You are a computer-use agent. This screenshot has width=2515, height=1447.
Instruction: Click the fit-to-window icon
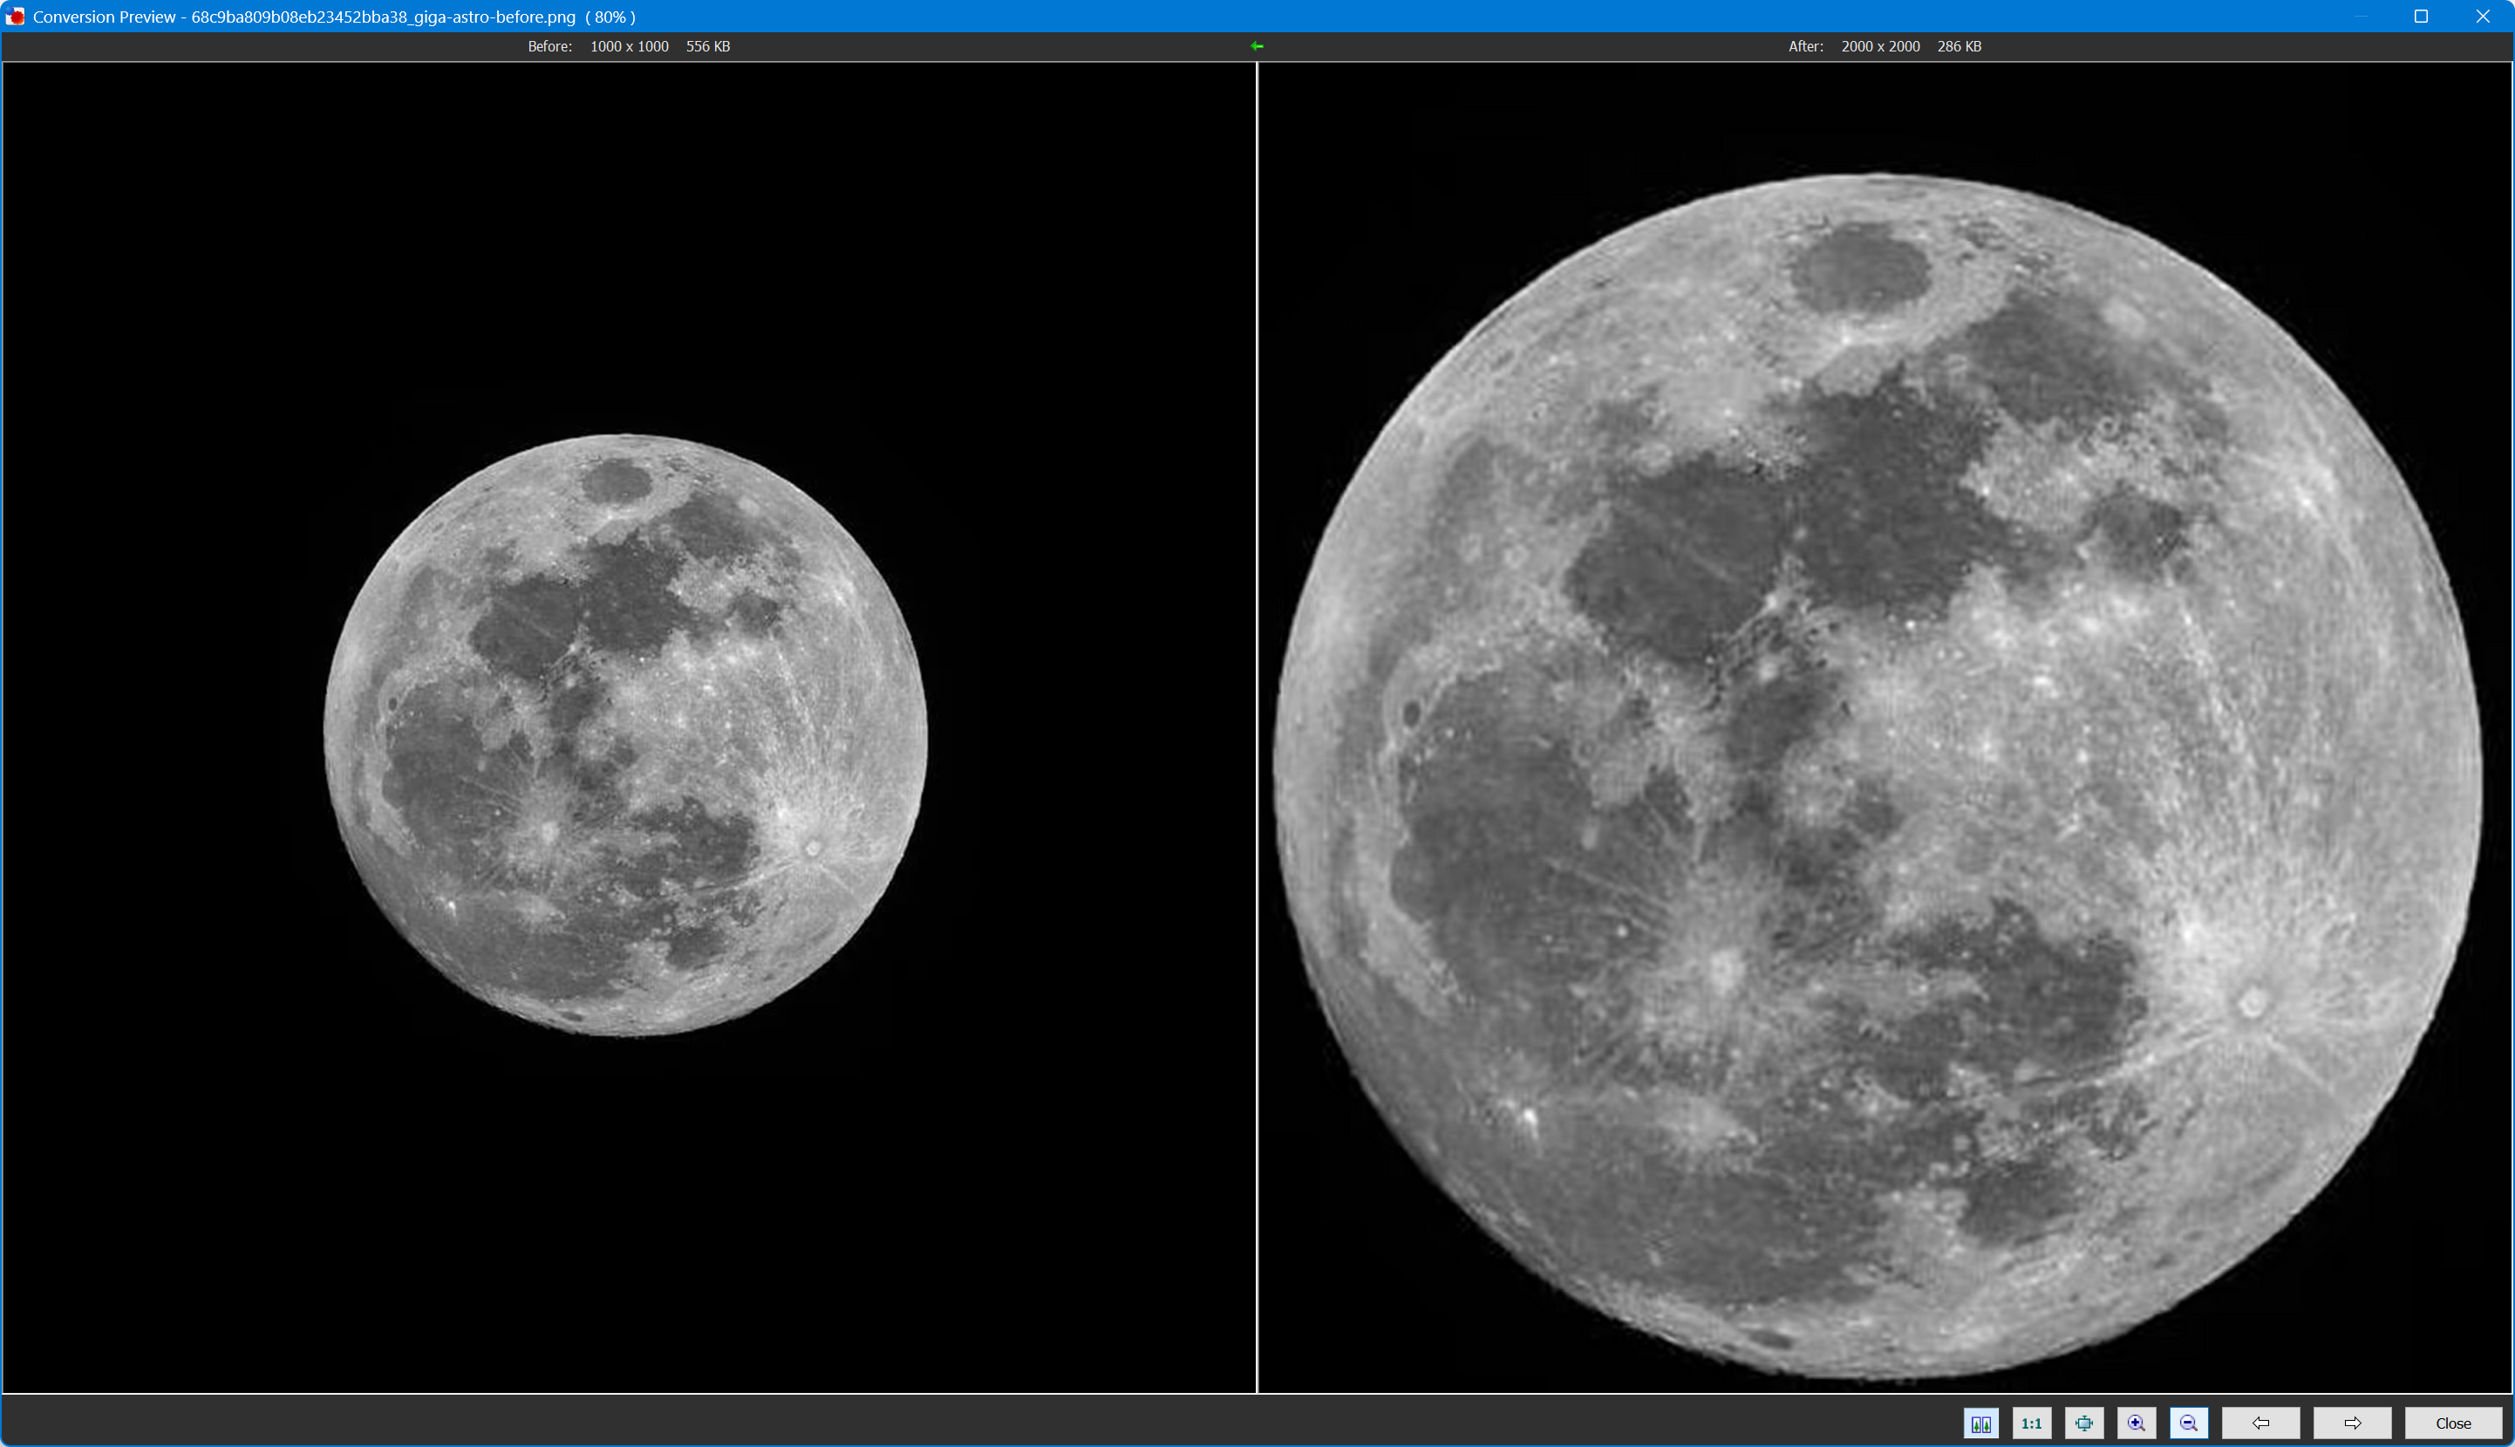[x=2083, y=1423]
